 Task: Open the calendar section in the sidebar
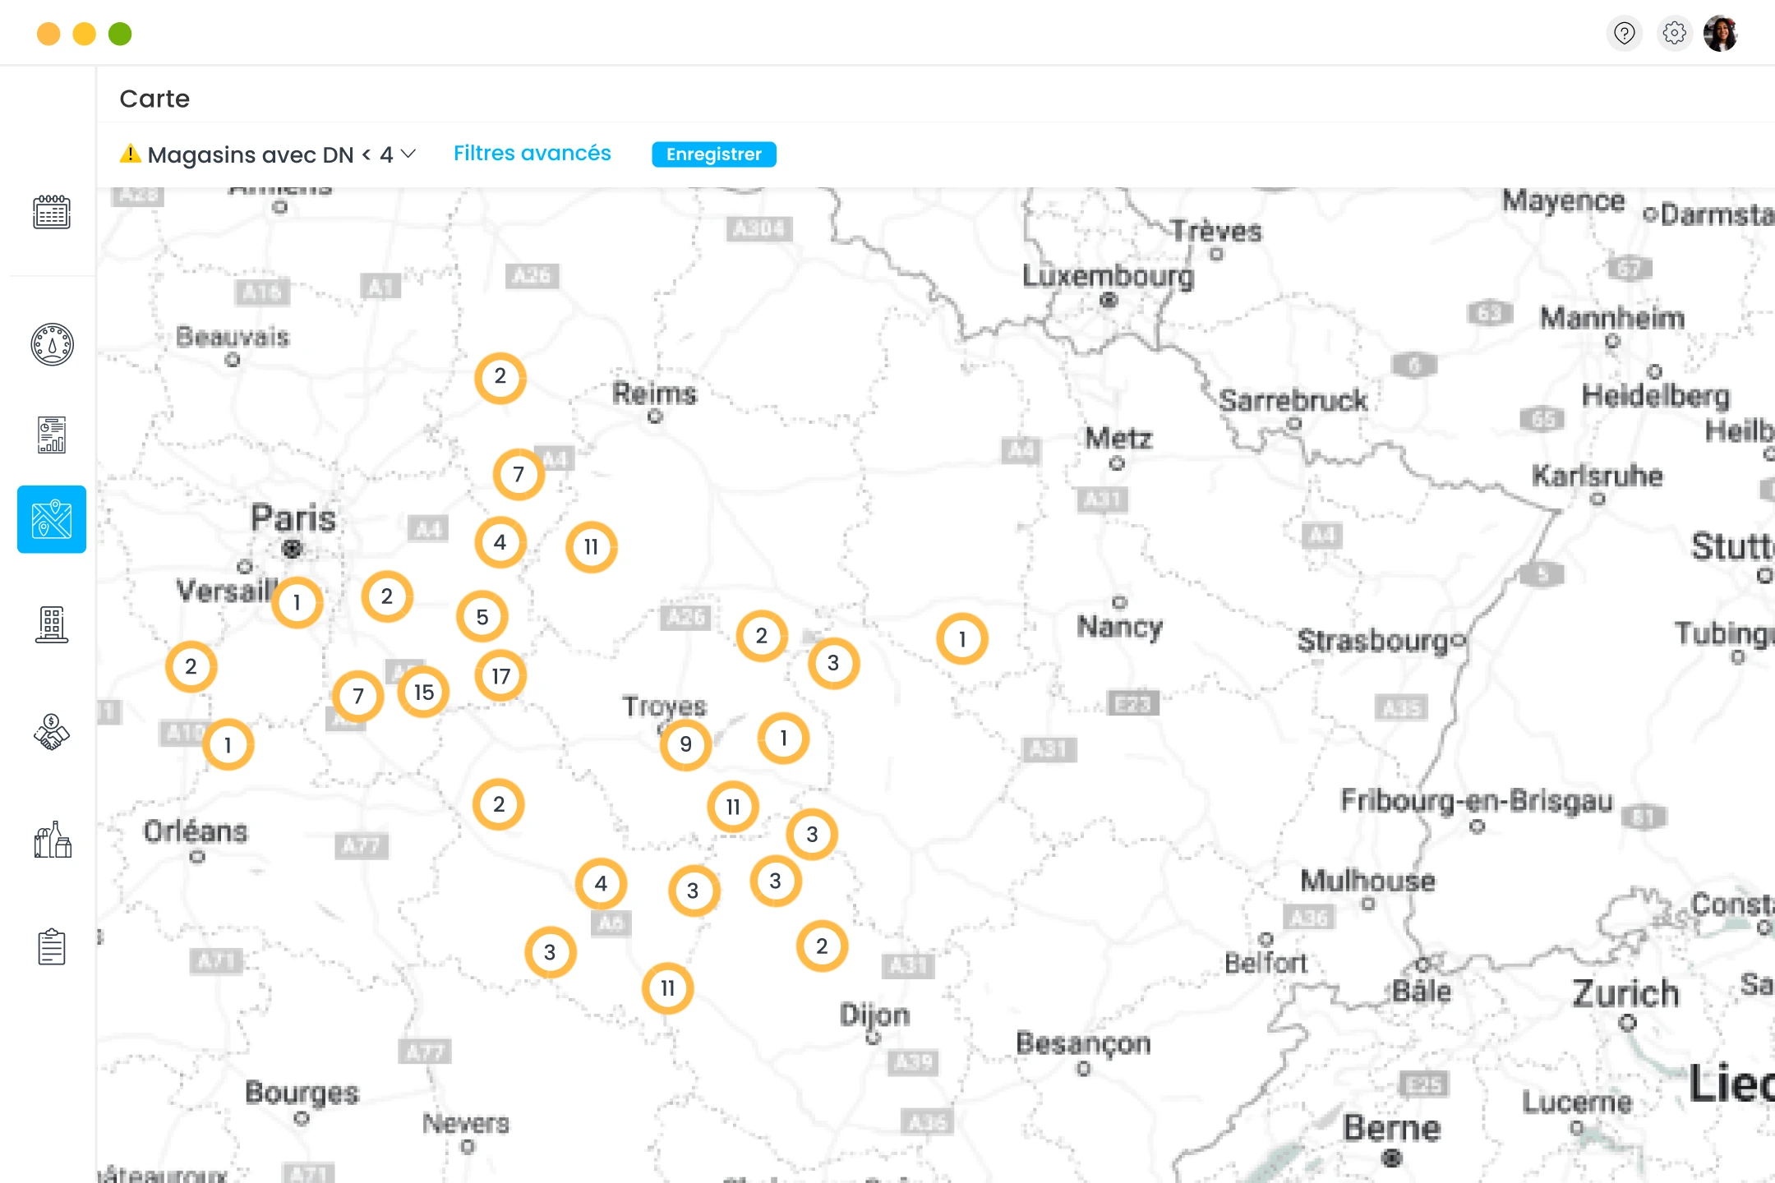tap(51, 212)
